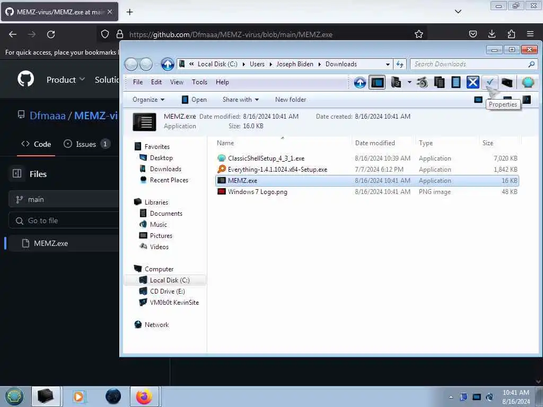Click the Go to file search field
The height and width of the screenshot is (407, 543).
[x=64, y=220]
